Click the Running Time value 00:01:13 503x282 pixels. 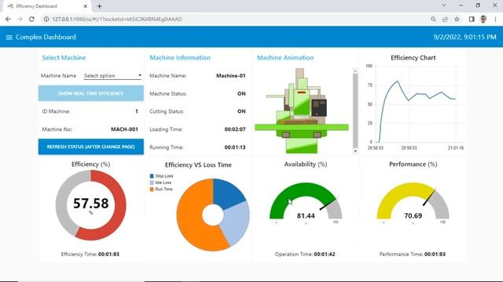point(235,147)
